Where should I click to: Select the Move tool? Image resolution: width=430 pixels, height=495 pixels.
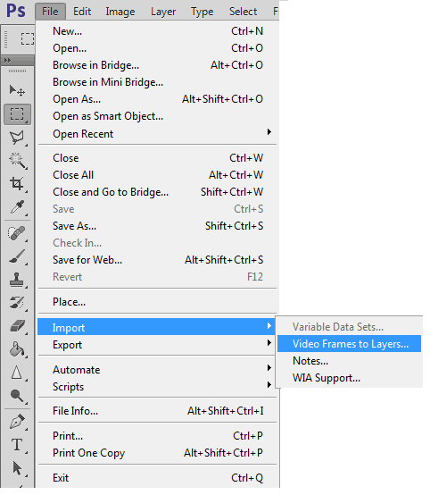[x=17, y=90]
